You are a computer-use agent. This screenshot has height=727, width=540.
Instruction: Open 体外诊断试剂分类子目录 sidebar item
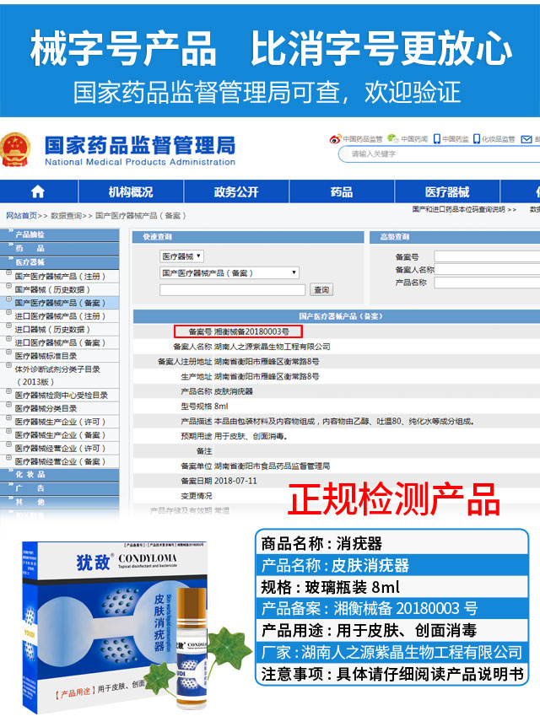(57, 369)
